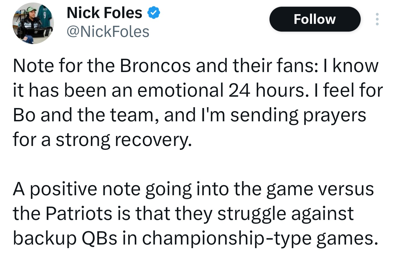This screenshot has height=254, width=398.
Task: Select the "24 hours" text
Action: (267, 90)
